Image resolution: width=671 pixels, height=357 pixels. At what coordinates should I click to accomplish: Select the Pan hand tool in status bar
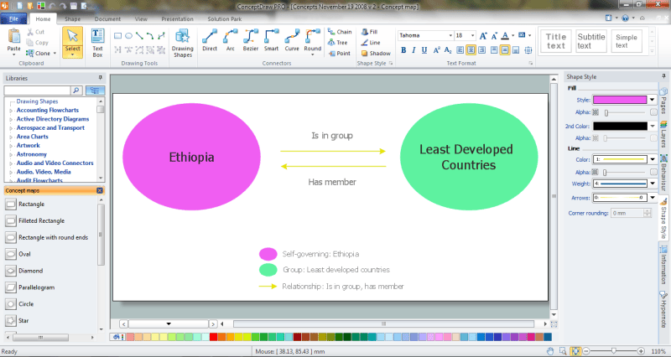(x=550, y=351)
